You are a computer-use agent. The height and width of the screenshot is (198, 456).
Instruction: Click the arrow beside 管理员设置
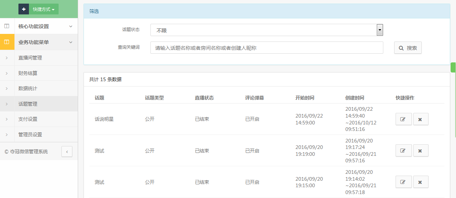(7, 135)
